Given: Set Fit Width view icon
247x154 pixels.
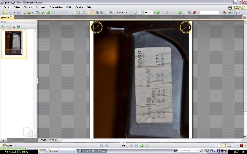Looking at the screenshot, I should (141, 13).
